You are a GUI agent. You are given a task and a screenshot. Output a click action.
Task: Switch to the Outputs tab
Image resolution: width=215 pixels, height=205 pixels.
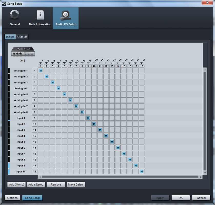pyautogui.click(x=22, y=37)
